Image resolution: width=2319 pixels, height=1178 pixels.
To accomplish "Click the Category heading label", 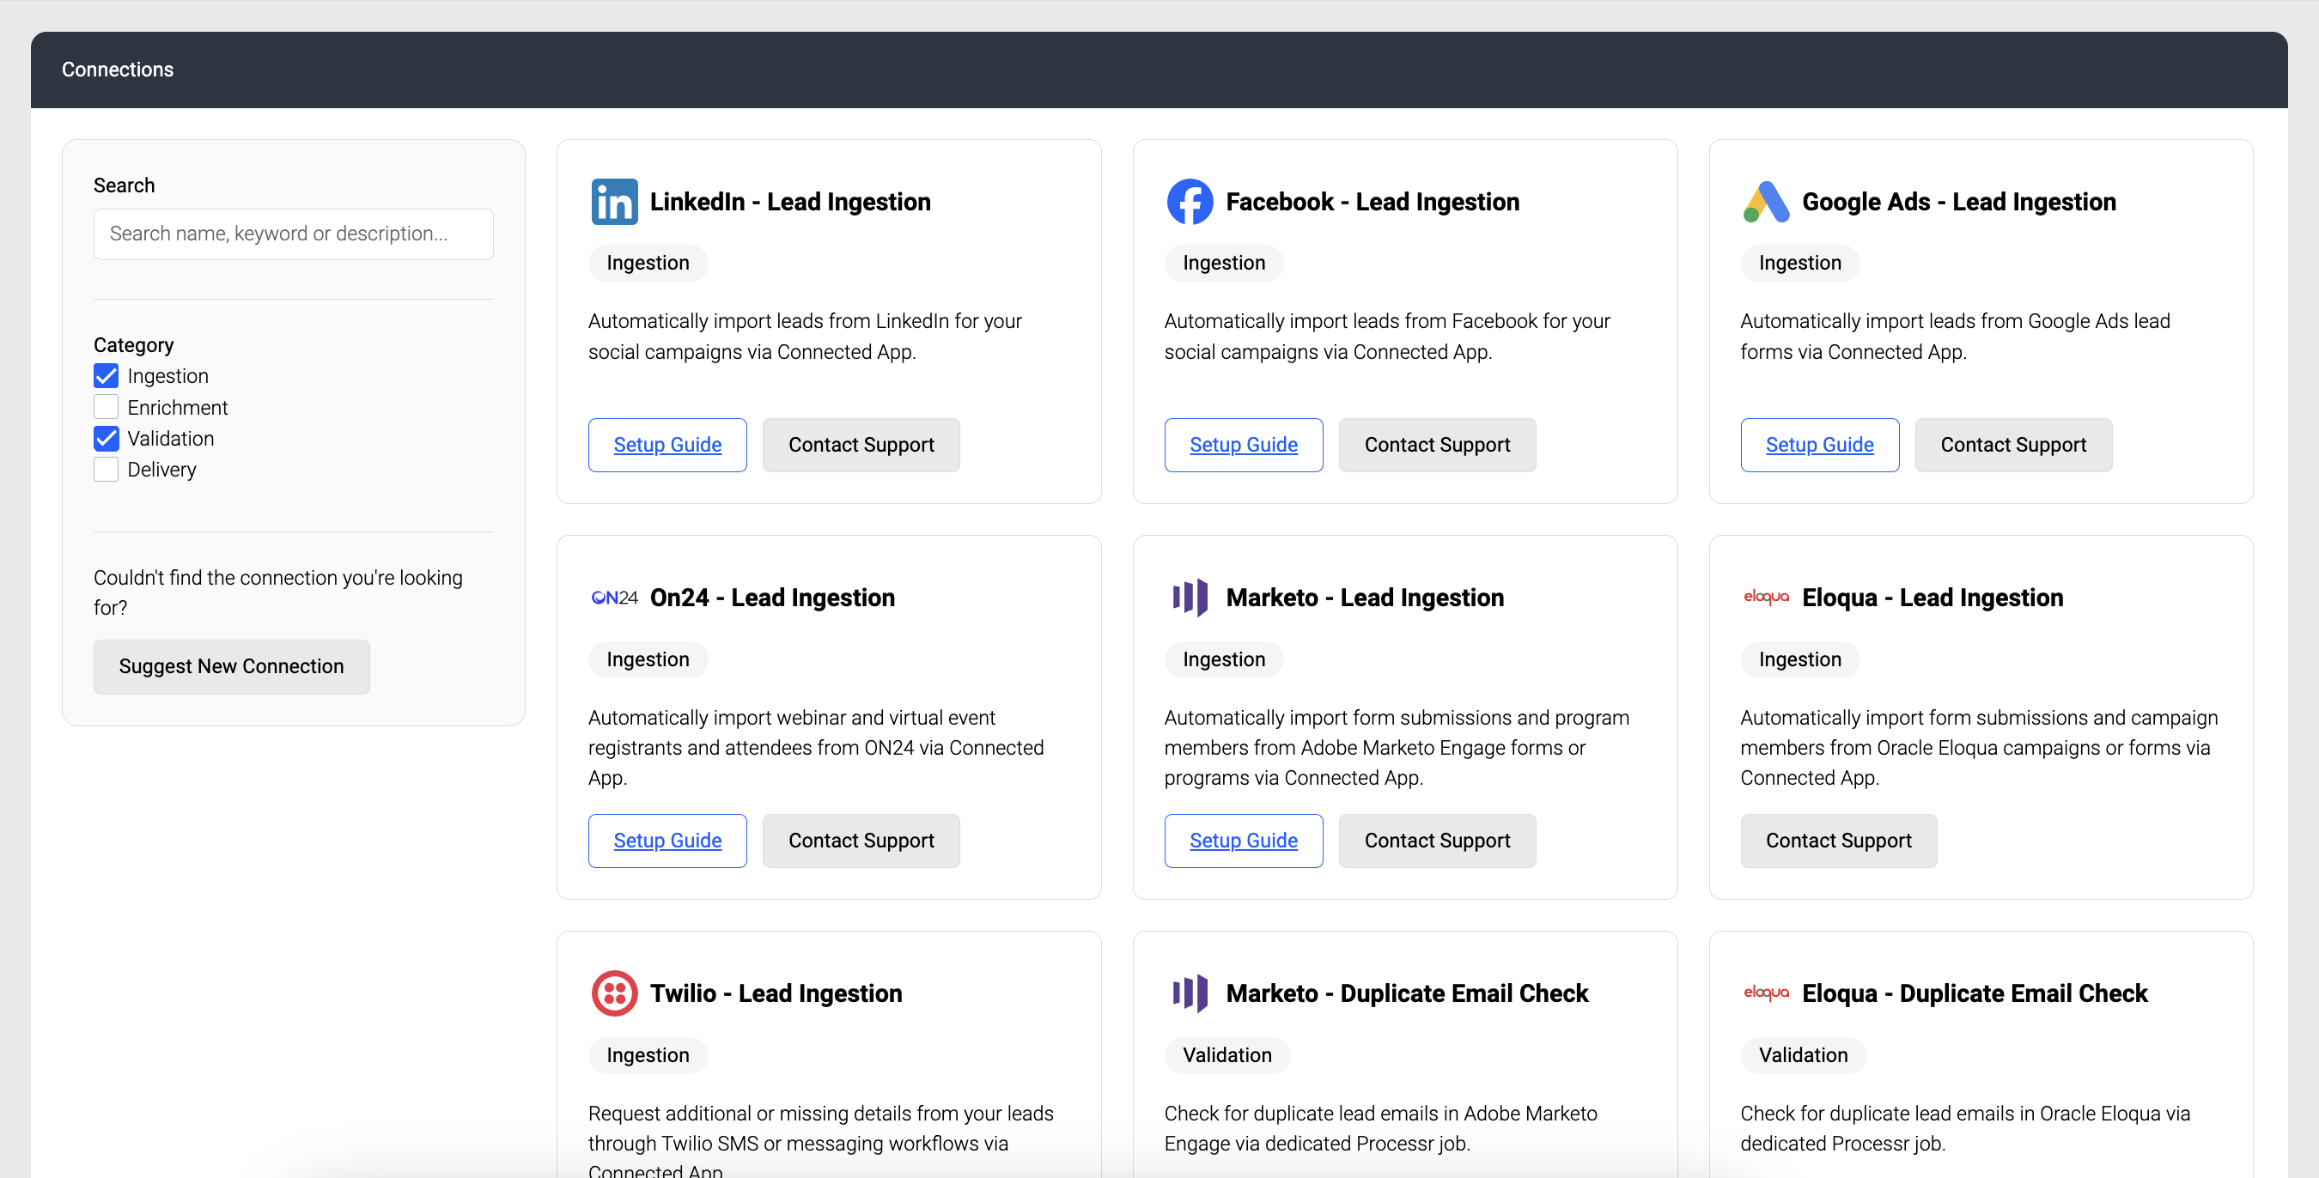I will pyautogui.click(x=133, y=345).
